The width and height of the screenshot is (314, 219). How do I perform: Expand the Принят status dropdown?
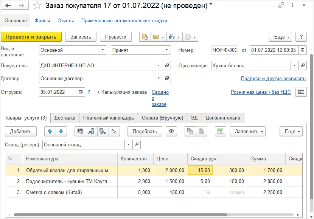(x=166, y=50)
